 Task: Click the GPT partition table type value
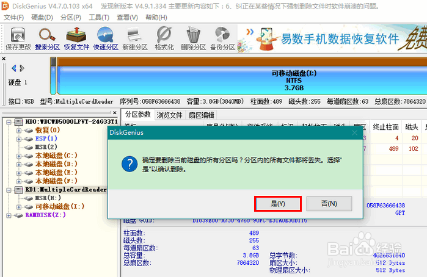[x=400, y=213]
